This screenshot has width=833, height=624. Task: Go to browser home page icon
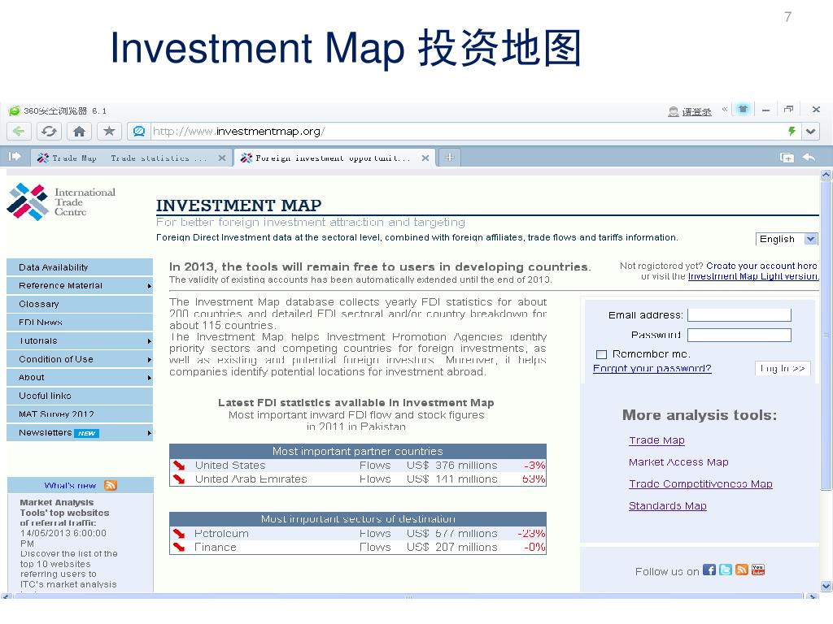(79, 131)
